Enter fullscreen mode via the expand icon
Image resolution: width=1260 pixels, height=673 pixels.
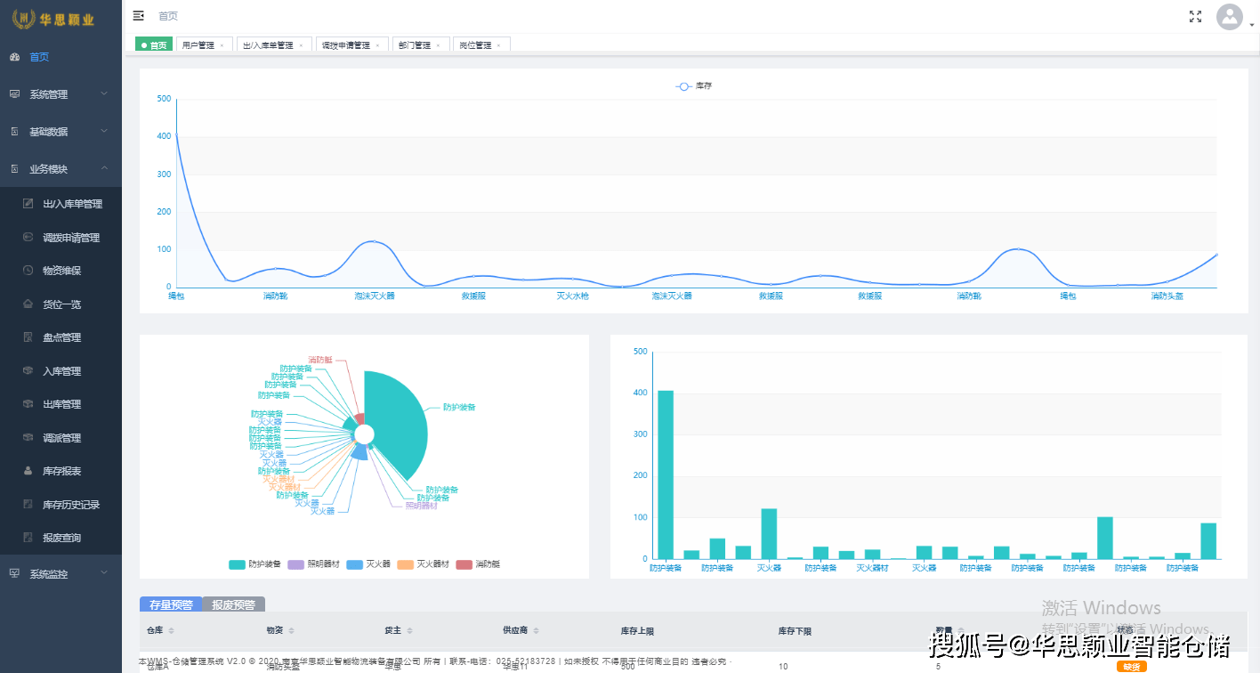[1195, 16]
